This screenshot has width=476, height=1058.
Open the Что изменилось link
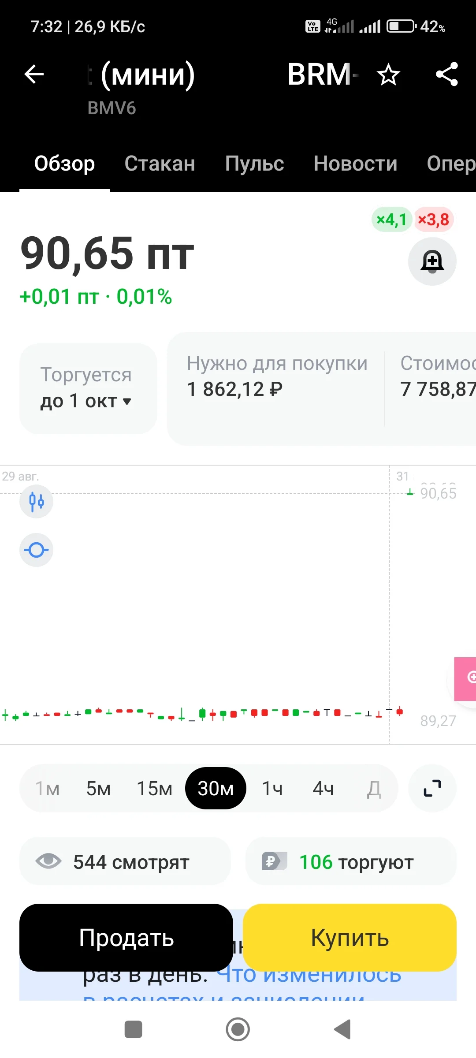[309, 975]
